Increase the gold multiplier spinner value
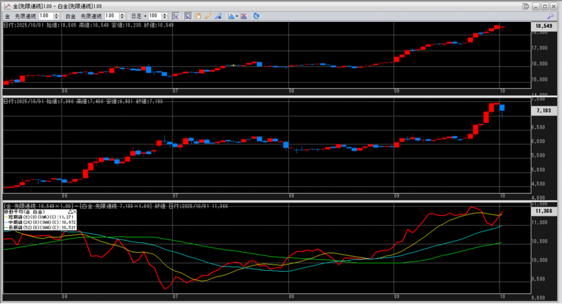 [x=58, y=14]
